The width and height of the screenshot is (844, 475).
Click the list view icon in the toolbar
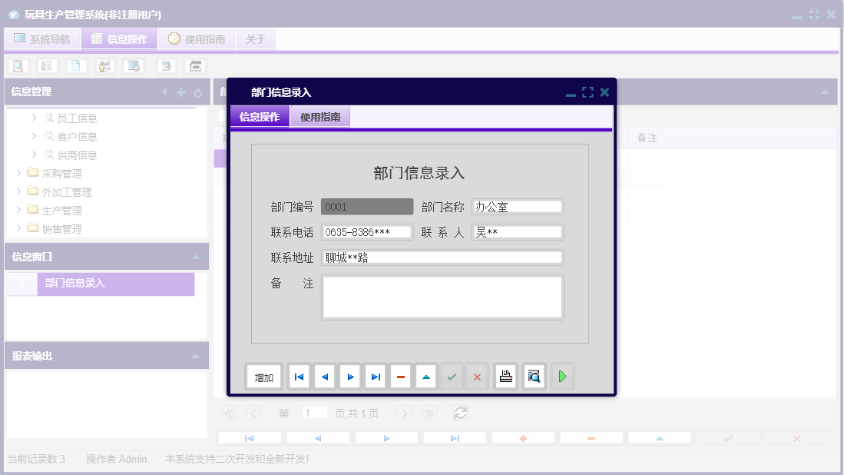tap(47, 65)
